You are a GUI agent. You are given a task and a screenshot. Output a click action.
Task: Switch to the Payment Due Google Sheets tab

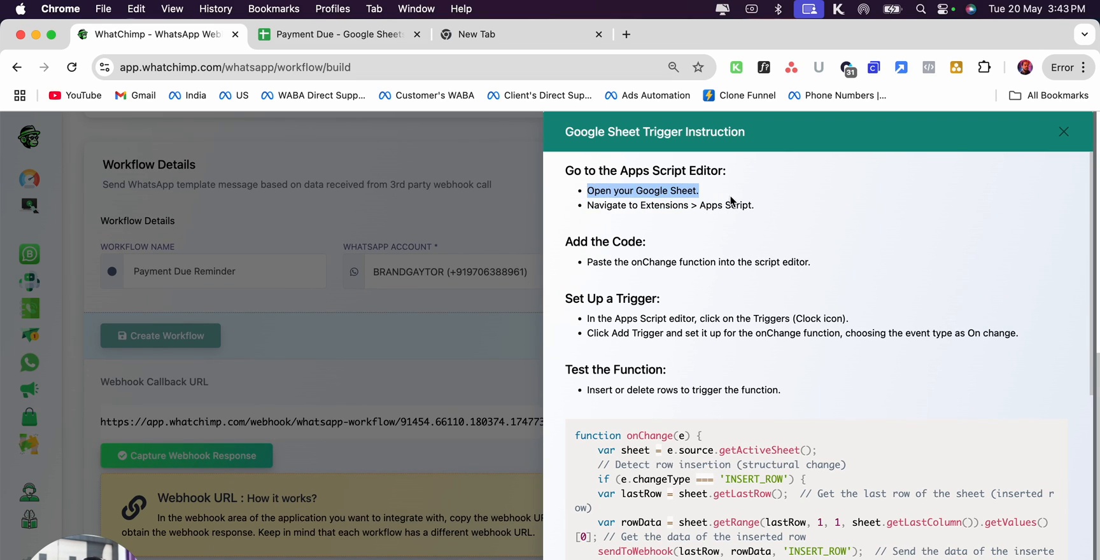340,34
